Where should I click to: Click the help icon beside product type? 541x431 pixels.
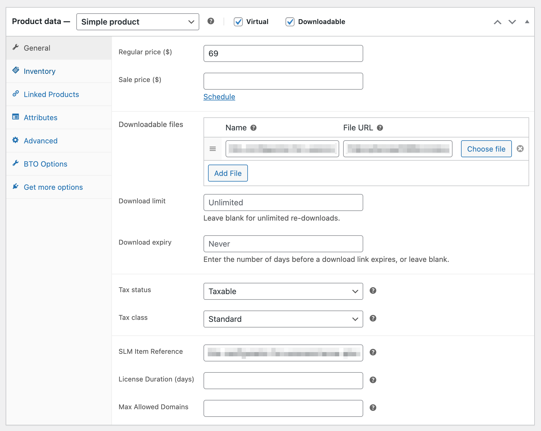point(211,21)
